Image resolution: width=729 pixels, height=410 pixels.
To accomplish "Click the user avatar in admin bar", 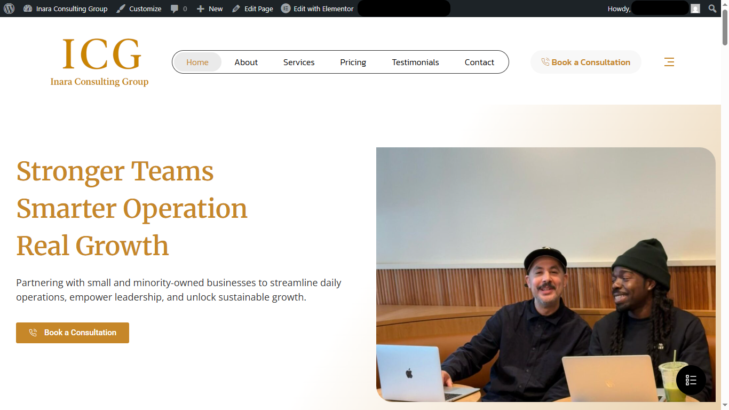I will click(x=695, y=9).
